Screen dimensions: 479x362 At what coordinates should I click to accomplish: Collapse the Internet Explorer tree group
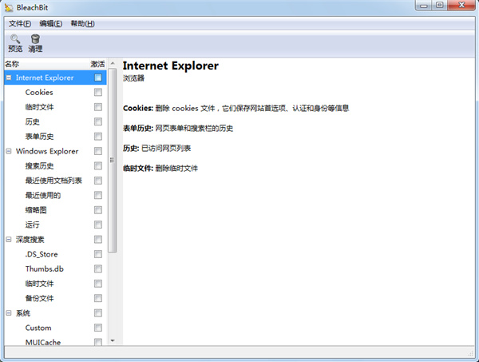8,78
